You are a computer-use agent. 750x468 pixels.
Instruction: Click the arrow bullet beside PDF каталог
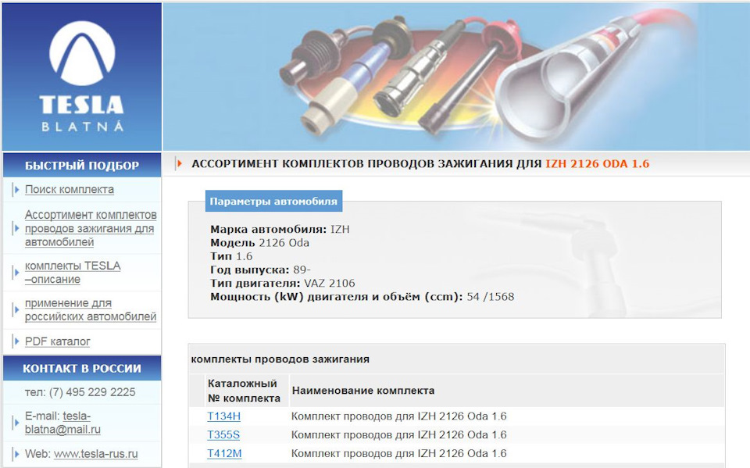tap(16, 341)
